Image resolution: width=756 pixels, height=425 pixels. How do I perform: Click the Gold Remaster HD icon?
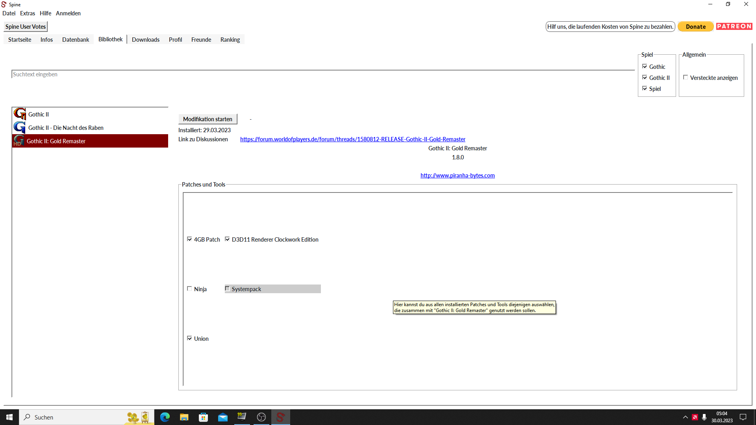point(19,141)
